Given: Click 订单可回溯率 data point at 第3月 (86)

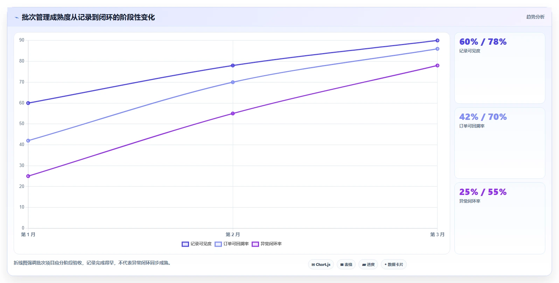Looking at the screenshot, I should (437, 49).
